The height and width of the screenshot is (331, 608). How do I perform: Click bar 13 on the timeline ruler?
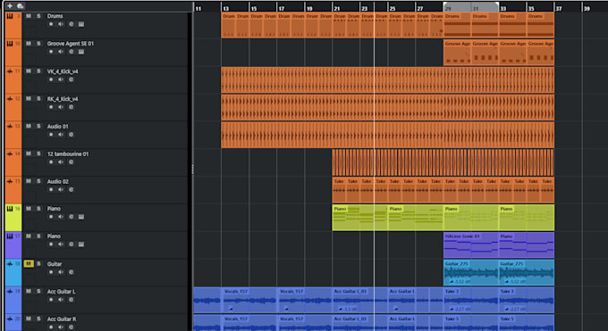pyautogui.click(x=225, y=8)
